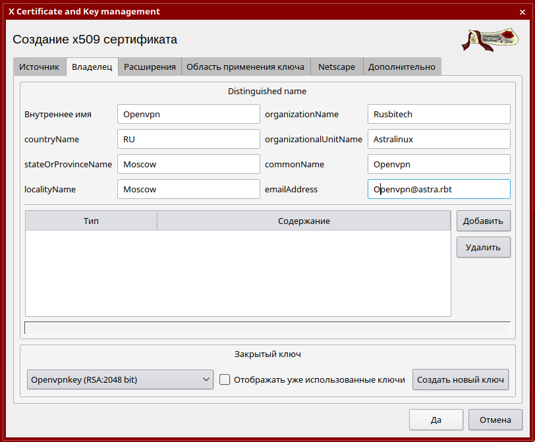The height and width of the screenshot is (442, 535).
Task: Click the countryName field containing RU
Action: click(188, 139)
